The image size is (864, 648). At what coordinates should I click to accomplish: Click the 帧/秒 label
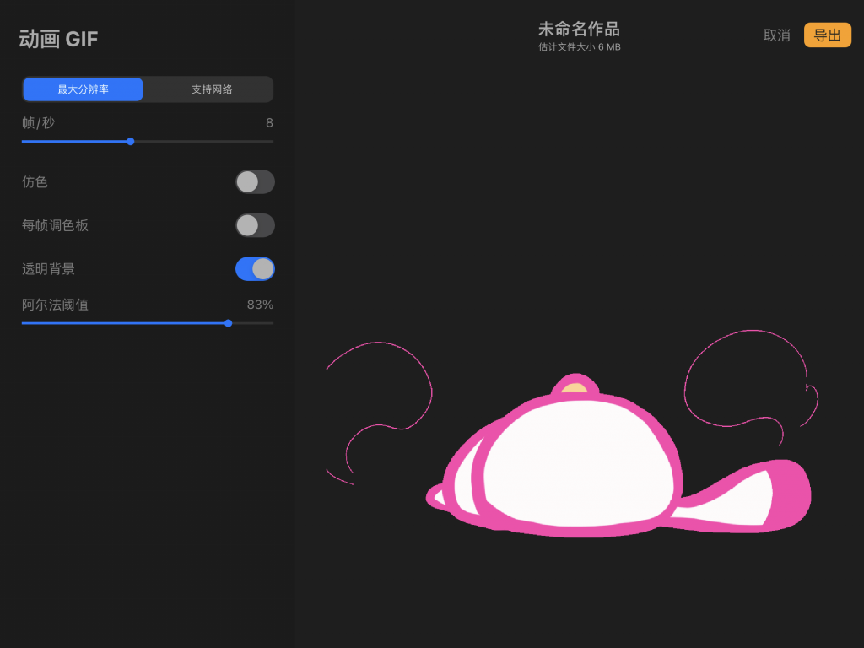pos(39,123)
